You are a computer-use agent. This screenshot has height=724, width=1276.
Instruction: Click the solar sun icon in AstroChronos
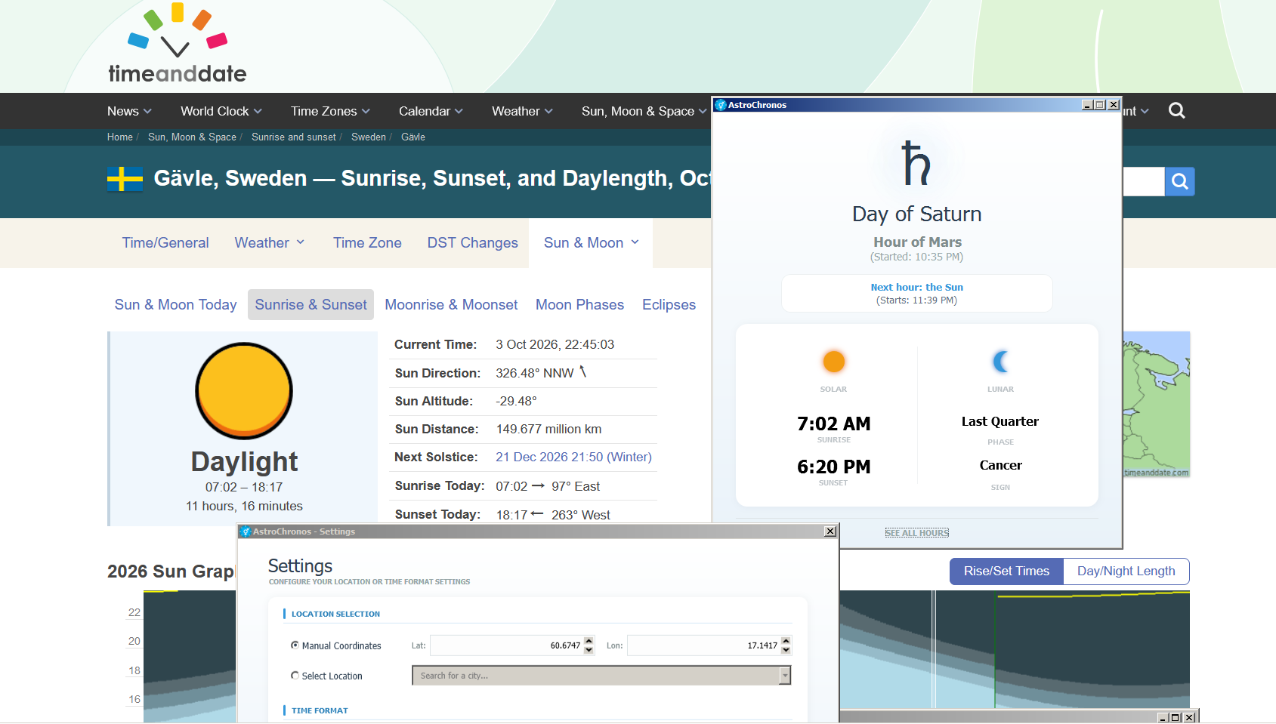(x=833, y=362)
